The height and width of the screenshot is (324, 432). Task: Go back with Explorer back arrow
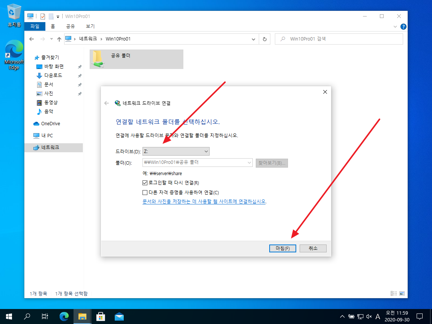coord(31,39)
